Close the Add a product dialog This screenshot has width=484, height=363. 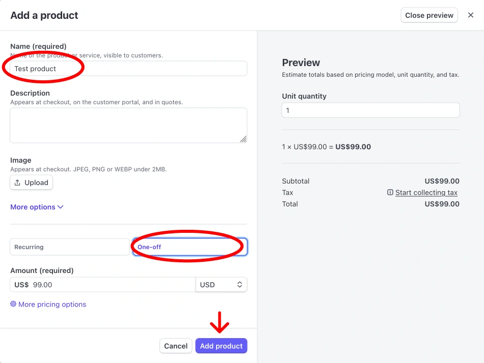coord(471,15)
